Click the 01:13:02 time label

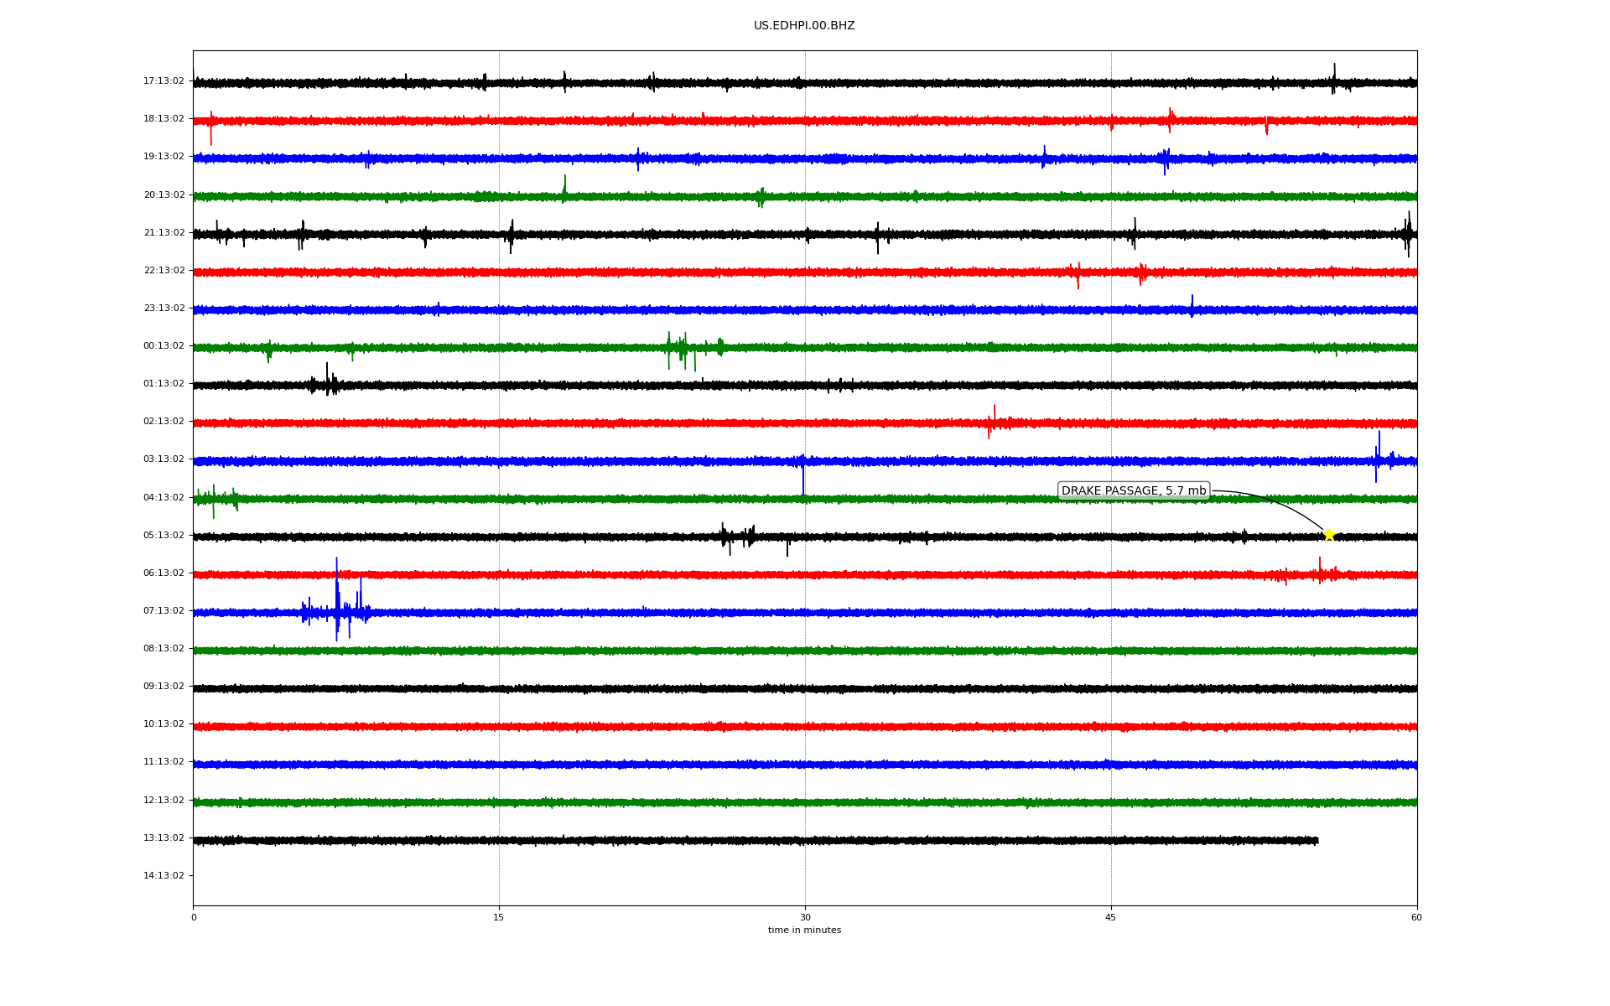coord(164,384)
